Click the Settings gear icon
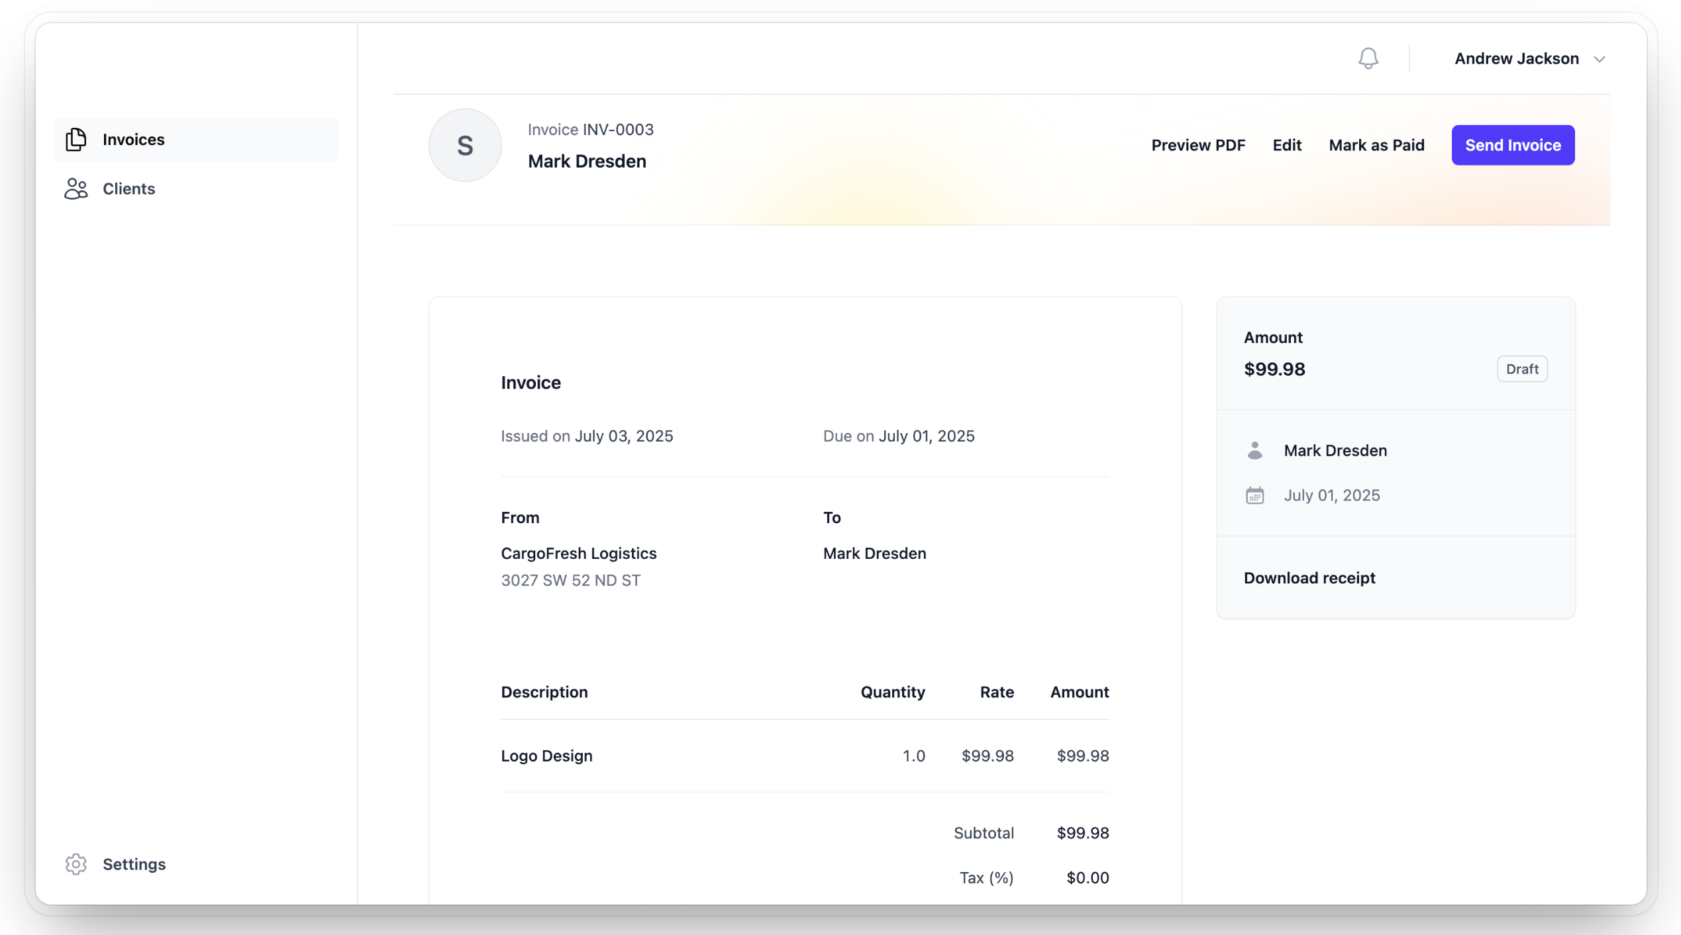This screenshot has height=935, width=1681. (76, 864)
